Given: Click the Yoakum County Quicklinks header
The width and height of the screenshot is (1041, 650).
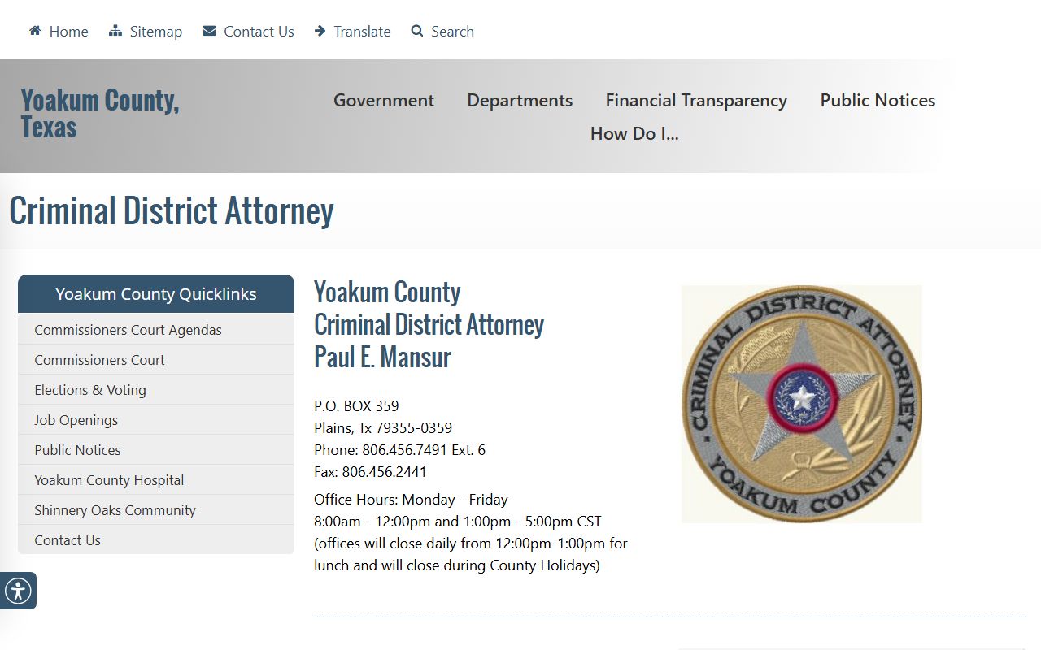Looking at the screenshot, I should pyautogui.click(x=156, y=294).
